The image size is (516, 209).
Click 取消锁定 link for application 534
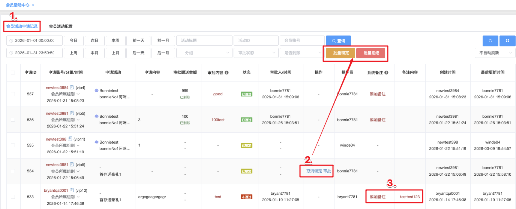[x=314, y=171]
